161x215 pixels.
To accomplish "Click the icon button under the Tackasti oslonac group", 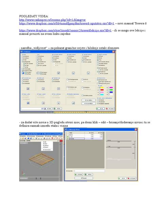I will [88, 73].
